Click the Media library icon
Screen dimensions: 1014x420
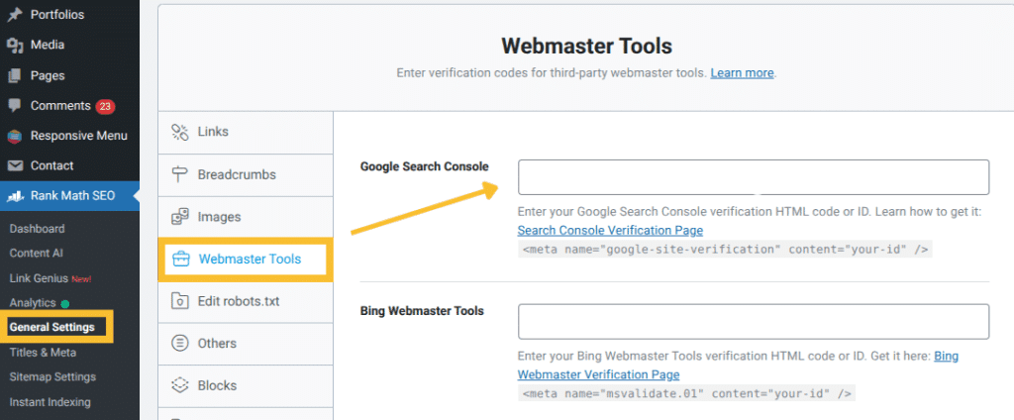tap(15, 46)
